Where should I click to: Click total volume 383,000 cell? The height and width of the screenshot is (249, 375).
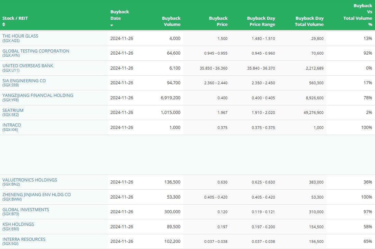click(x=316, y=182)
